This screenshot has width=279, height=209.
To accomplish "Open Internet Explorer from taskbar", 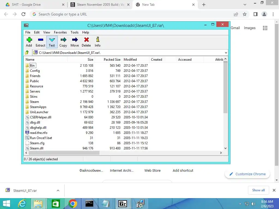I will (x=22, y=204).
